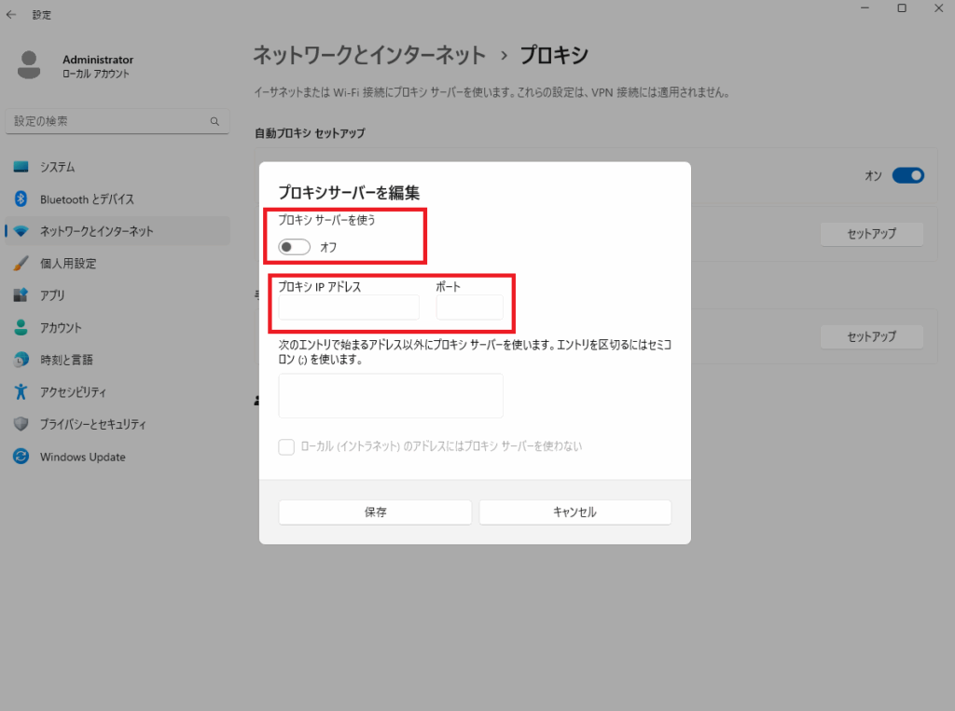
Task: Check the ローカル (イントラネット) address checkbox
Action: pyautogui.click(x=287, y=446)
